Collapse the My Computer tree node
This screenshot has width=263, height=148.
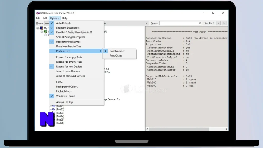[x=37, y=28]
